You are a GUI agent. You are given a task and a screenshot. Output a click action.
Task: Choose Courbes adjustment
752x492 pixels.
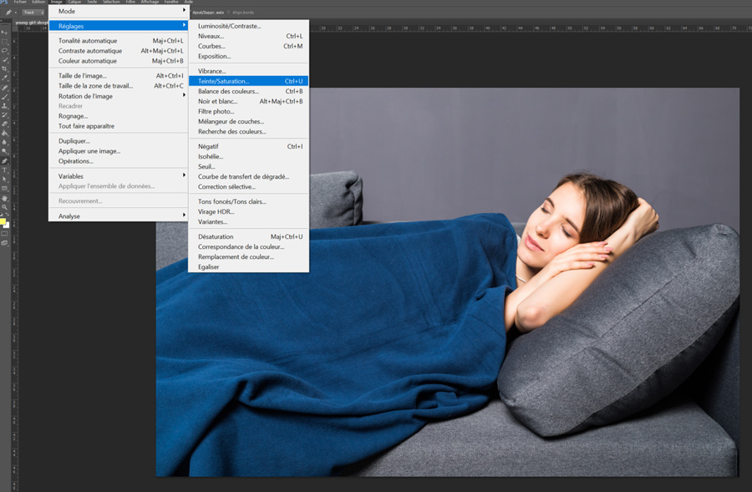point(248,46)
